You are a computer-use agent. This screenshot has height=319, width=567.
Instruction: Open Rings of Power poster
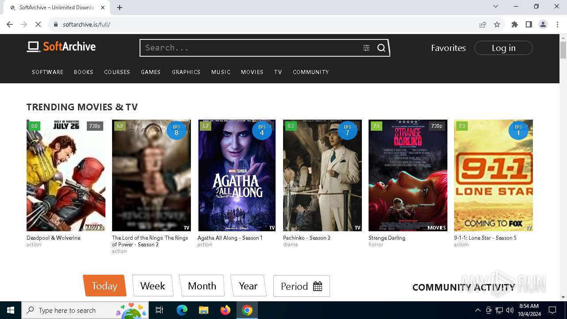coord(151,175)
